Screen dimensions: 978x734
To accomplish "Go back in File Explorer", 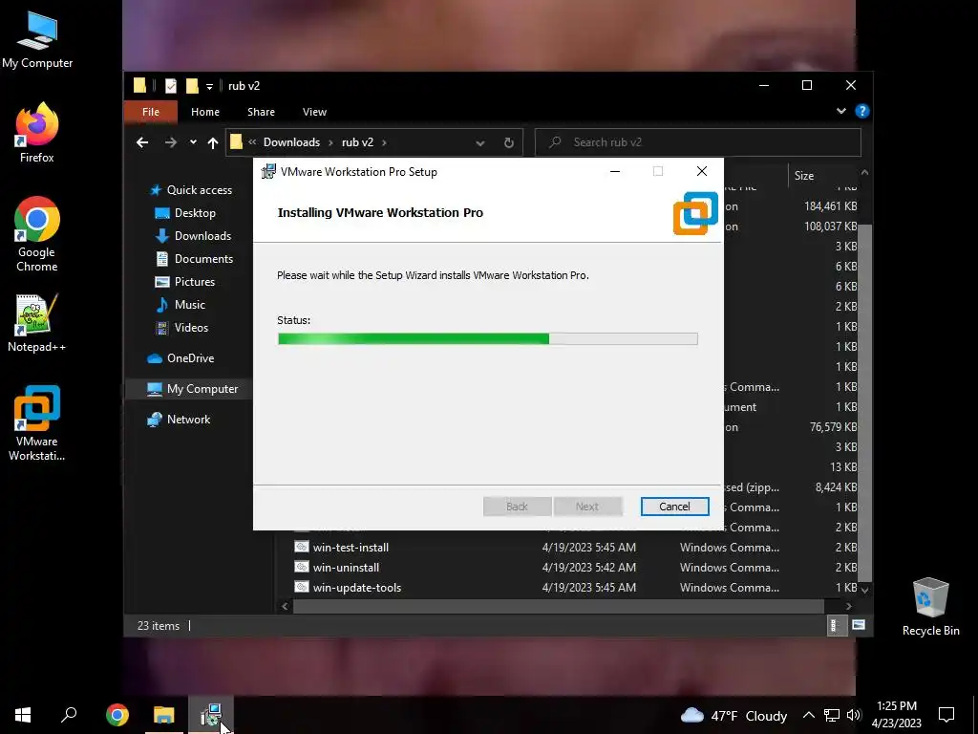I will pyautogui.click(x=142, y=142).
